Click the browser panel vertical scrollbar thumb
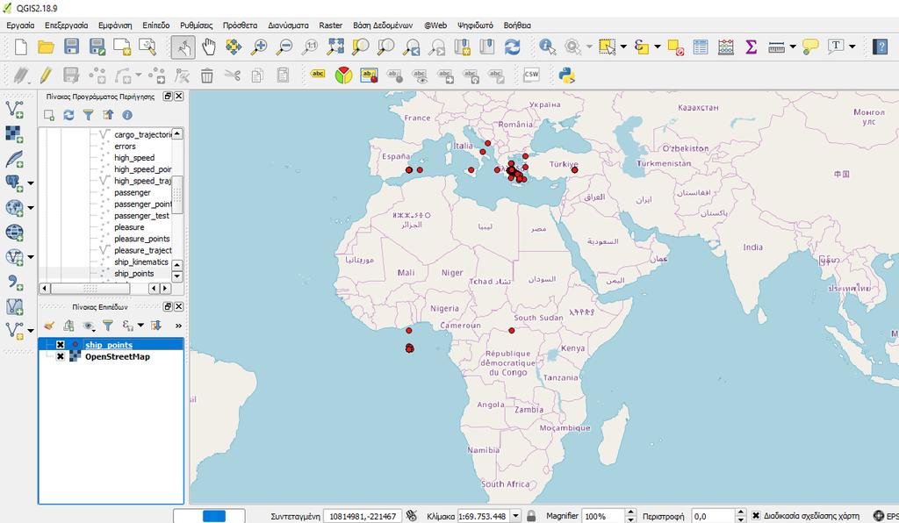This screenshot has height=523, width=899. point(177,195)
